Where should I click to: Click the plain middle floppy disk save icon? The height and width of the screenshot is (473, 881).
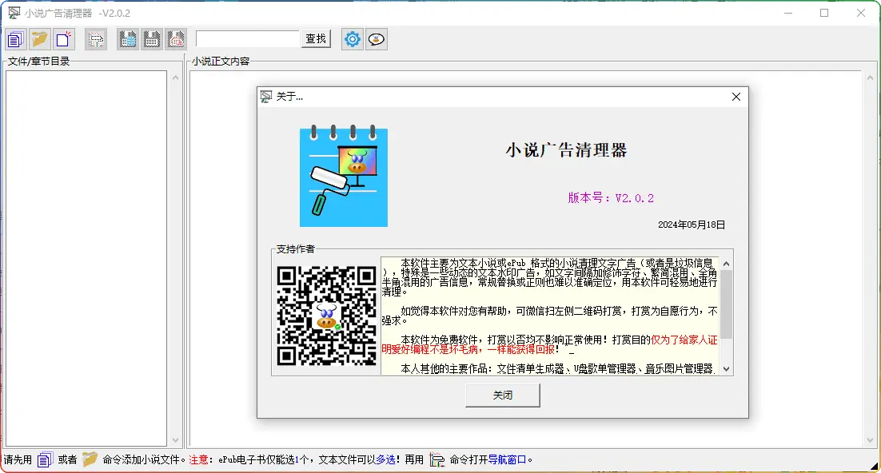click(x=152, y=39)
